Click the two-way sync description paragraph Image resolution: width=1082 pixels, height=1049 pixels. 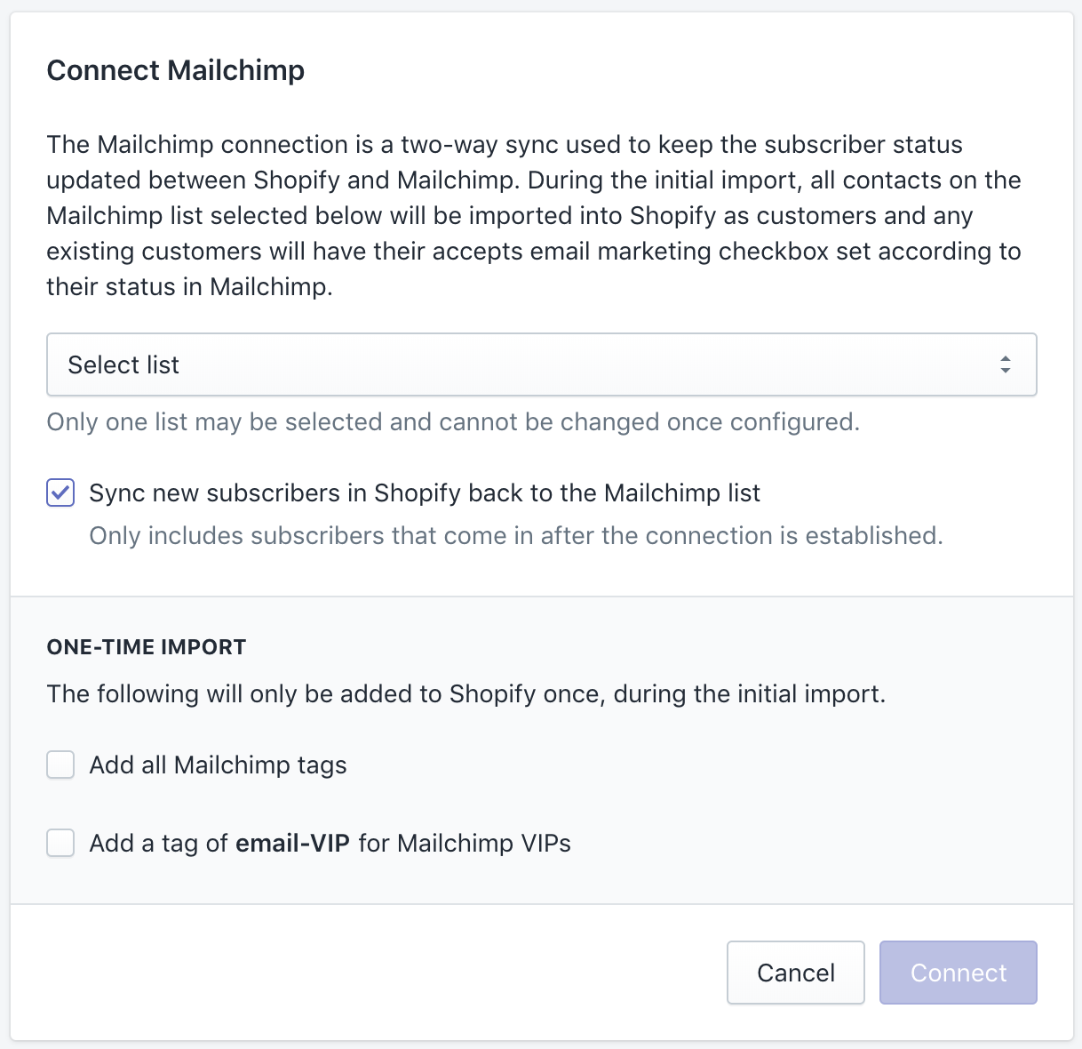[533, 216]
